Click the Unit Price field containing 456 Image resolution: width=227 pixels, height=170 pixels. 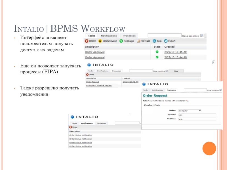197,119
